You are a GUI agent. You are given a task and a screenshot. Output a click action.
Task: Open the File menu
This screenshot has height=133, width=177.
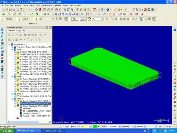[2, 5]
